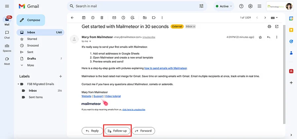Hide the side panel with the chevron
The width and height of the screenshot is (297, 139).
pyautogui.click(x=291, y=135)
